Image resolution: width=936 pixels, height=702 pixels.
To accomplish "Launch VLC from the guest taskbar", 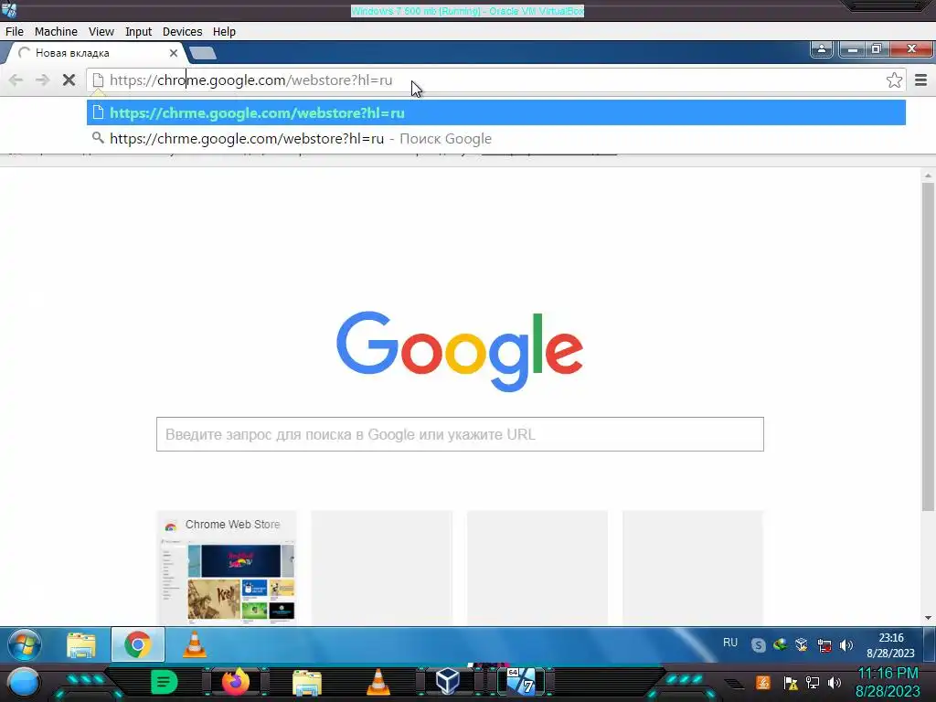I will pos(195,644).
